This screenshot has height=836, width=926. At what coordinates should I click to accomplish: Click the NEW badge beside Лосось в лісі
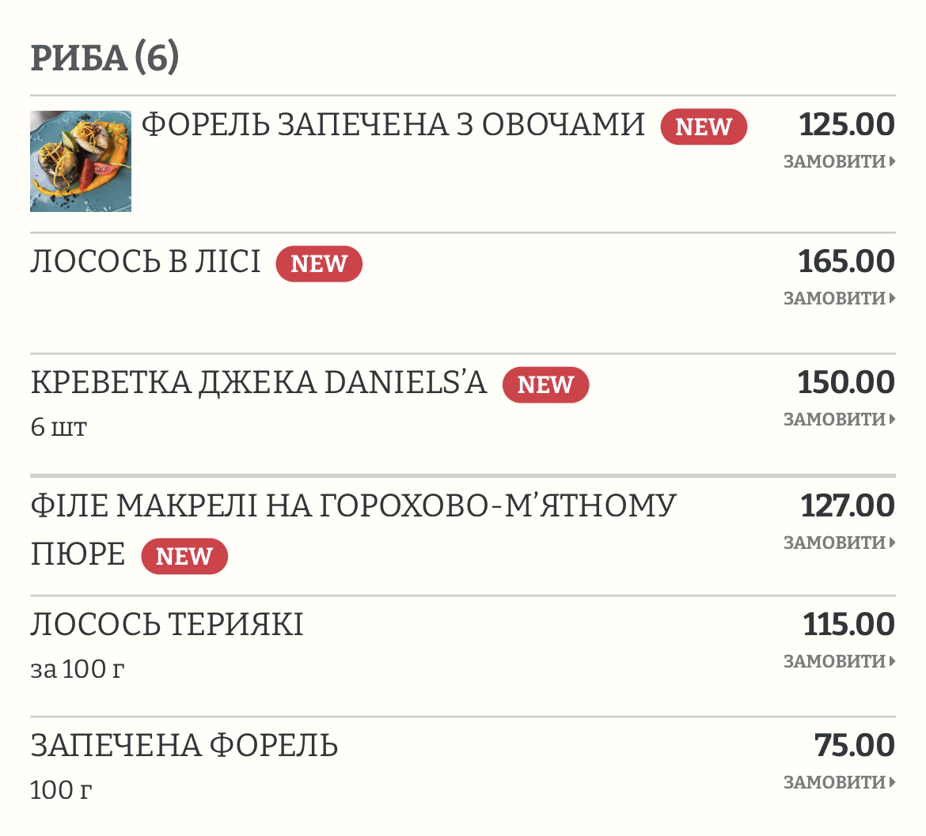coord(319,263)
